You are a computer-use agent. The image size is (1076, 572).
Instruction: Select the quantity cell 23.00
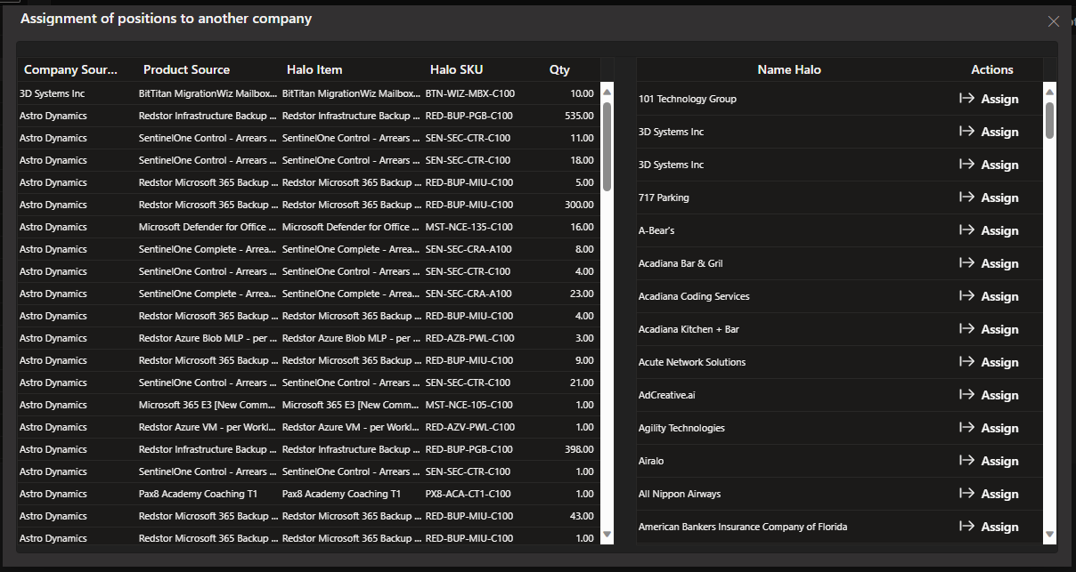point(582,294)
